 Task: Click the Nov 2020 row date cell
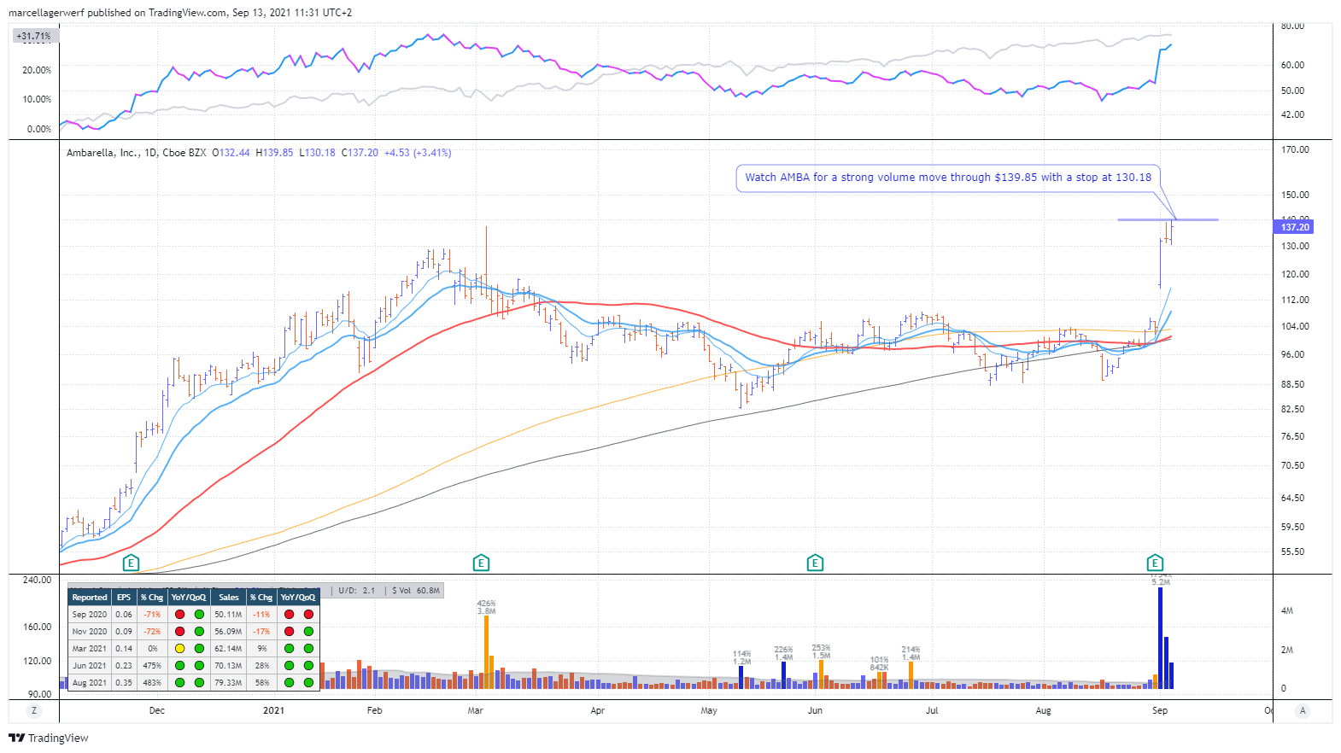pyautogui.click(x=90, y=632)
